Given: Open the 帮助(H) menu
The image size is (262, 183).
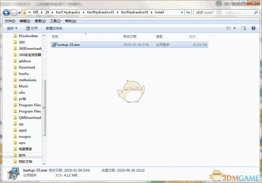Looking at the screenshot, I should [71, 21].
